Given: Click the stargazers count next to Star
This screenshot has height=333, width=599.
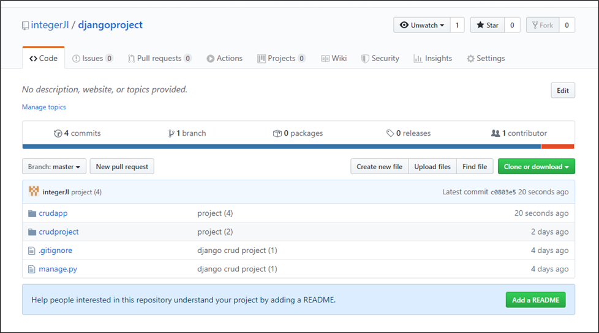Looking at the screenshot, I should [x=512, y=25].
